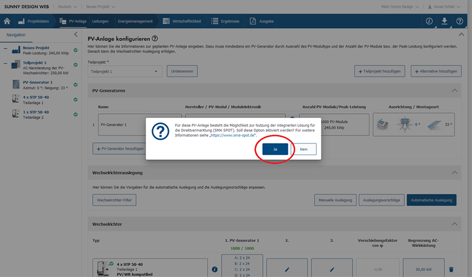The image size is (472, 277).
Task: Collapse Neues Projekt tree node
Action: [x=5, y=49]
